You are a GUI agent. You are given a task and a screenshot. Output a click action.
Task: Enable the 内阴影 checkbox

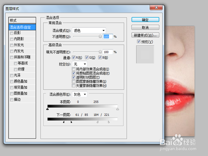tap(12, 39)
